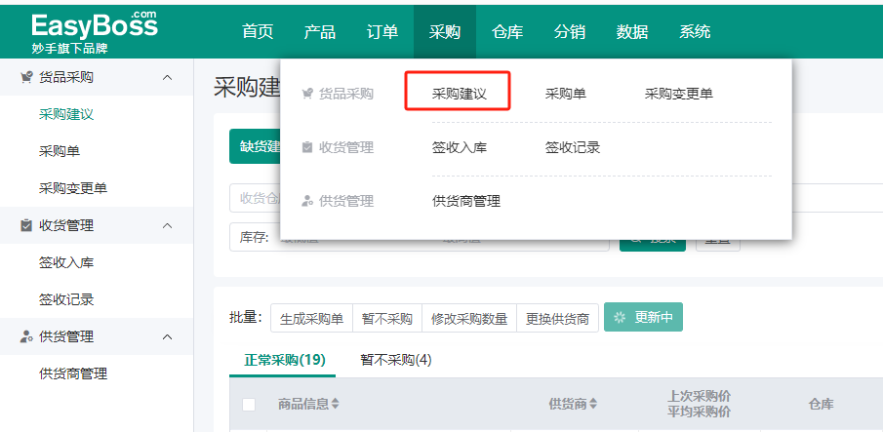883x432 pixels.
Task: Choose 签收入库 in the dropdown menu
Action: (459, 148)
